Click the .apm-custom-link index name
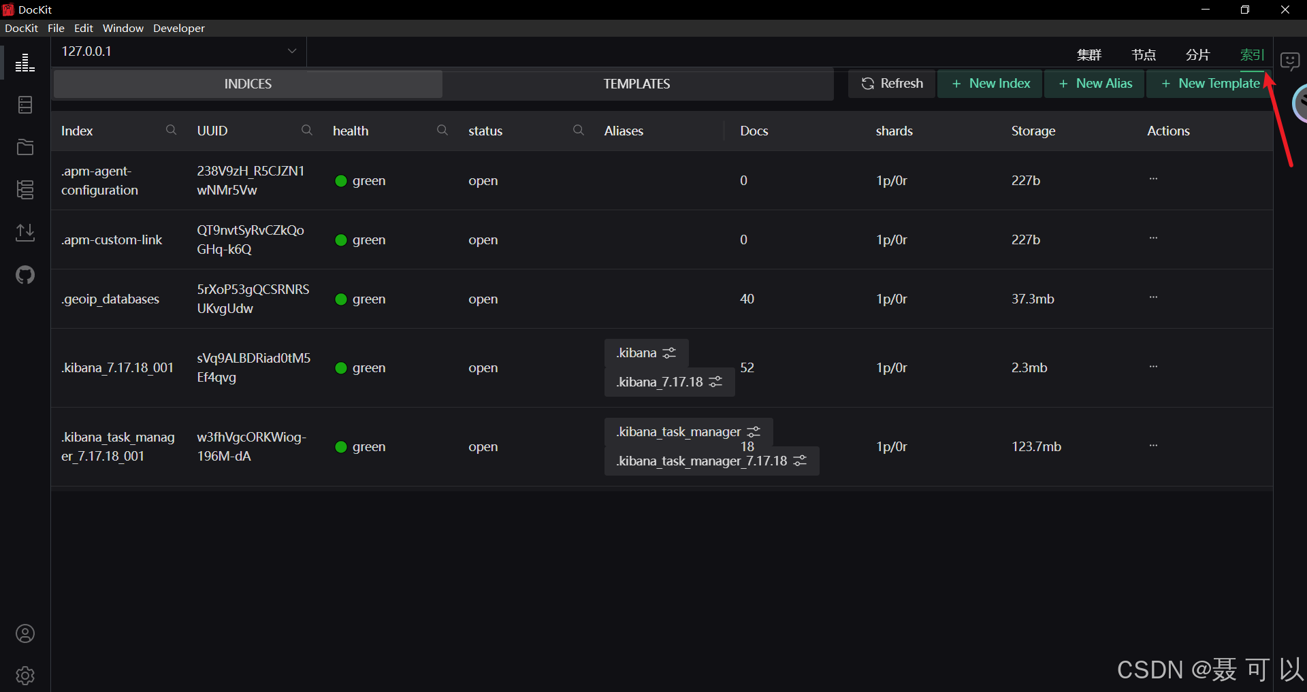 point(112,240)
